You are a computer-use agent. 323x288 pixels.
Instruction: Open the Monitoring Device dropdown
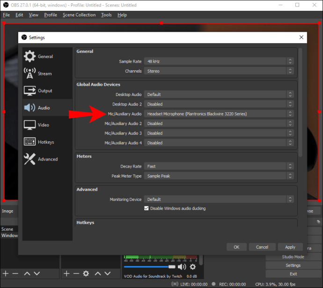click(x=219, y=199)
